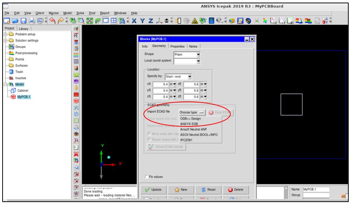This screenshot has width=352, height=205.
Task: Select the MyPCB.1 tree item
Action: coord(24,97)
